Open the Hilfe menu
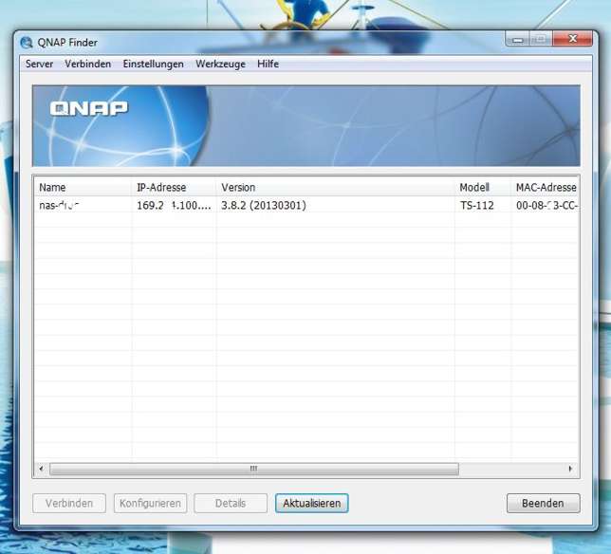This screenshot has width=611, height=554. (x=268, y=64)
